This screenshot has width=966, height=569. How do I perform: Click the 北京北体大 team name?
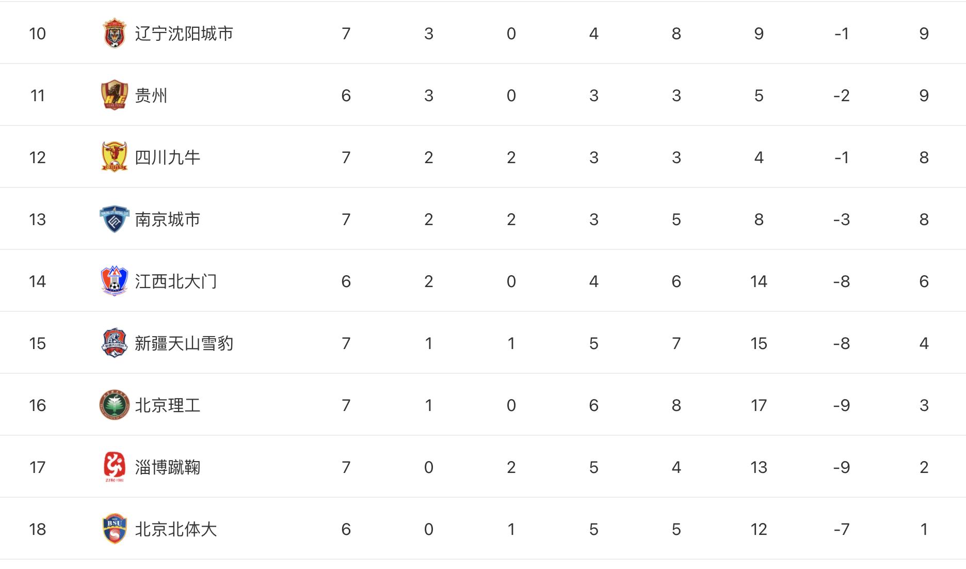[175, 529]
